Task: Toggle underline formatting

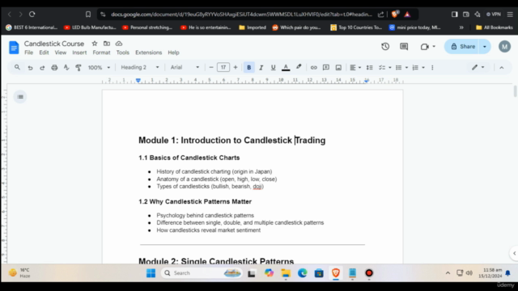Action: pyautogui.click(x=274, y=68)
